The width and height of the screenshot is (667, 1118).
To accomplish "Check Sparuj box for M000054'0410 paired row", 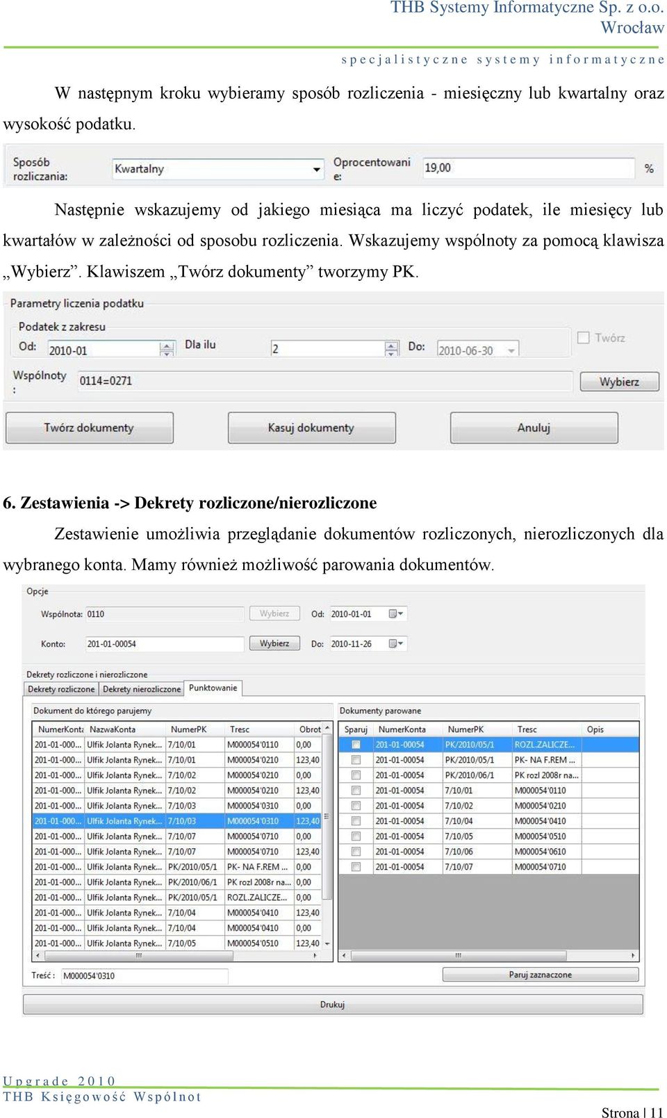I will [x=356, y=821].
